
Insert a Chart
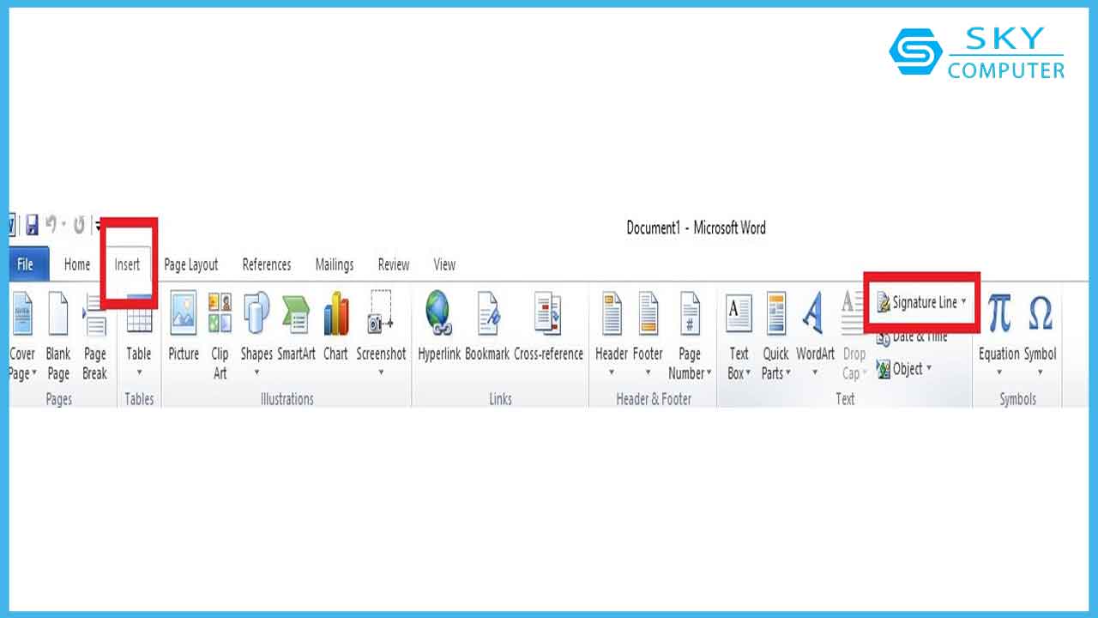pos(335,327)
